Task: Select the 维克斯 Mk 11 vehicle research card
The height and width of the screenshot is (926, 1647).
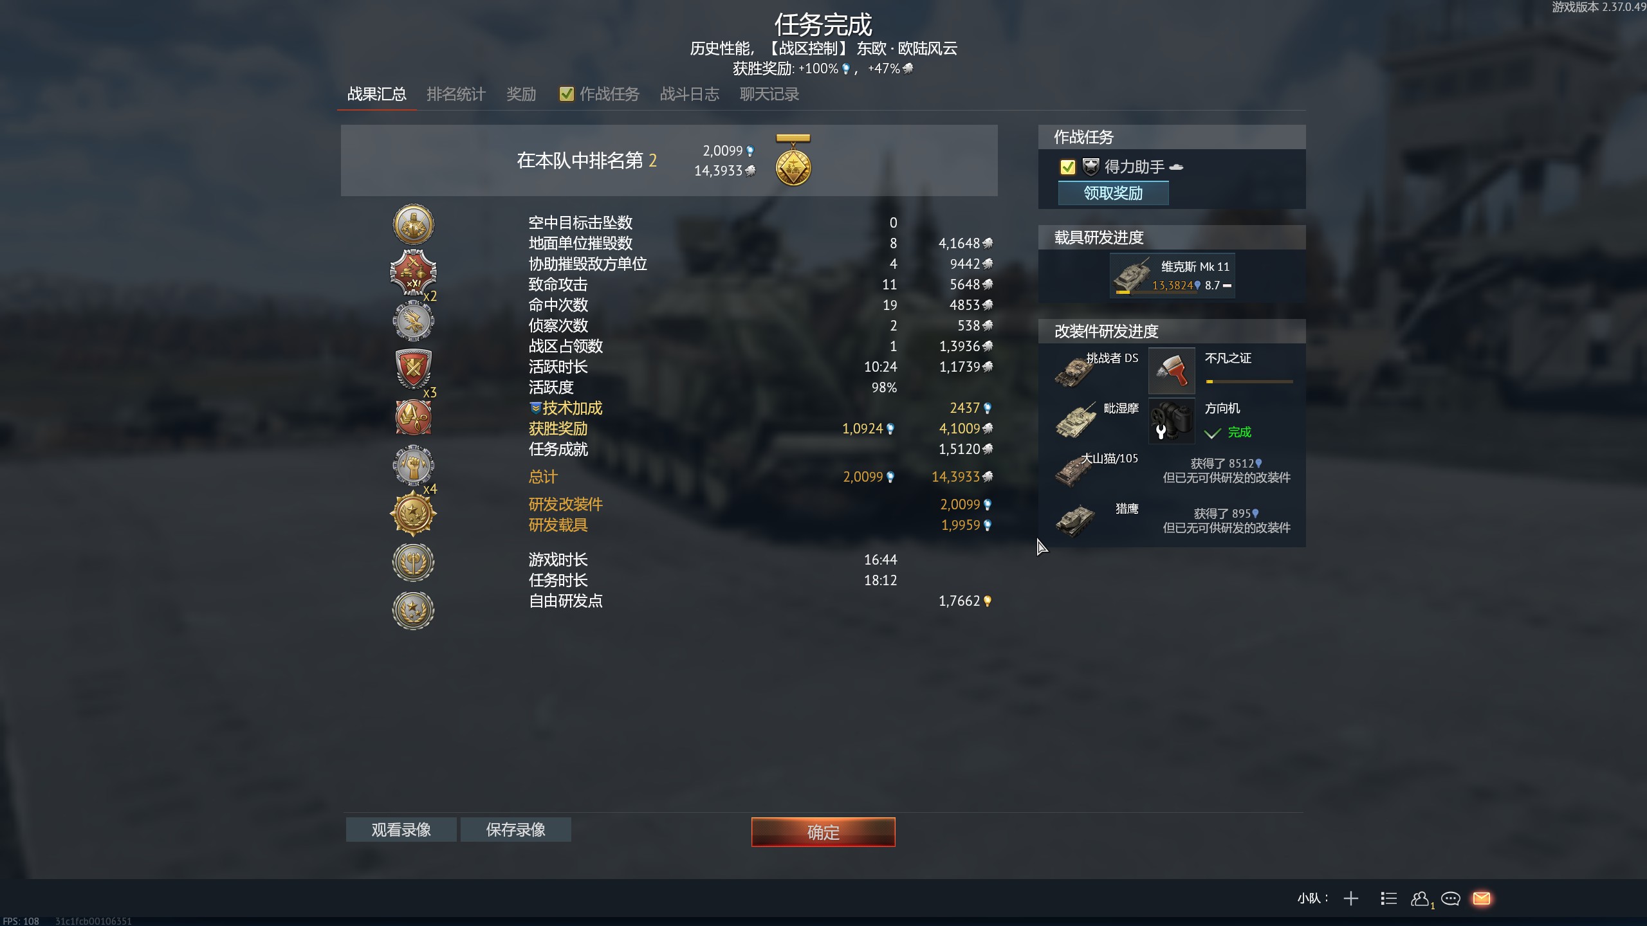Action: tap(1172, 276)
